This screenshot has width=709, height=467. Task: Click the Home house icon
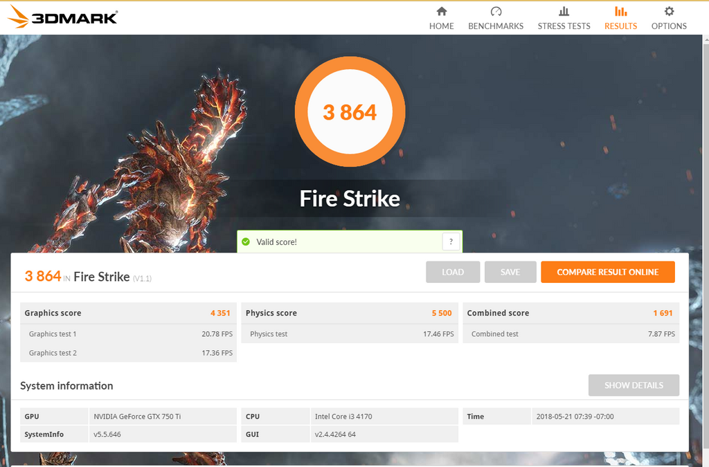click(x=441, y=11)
